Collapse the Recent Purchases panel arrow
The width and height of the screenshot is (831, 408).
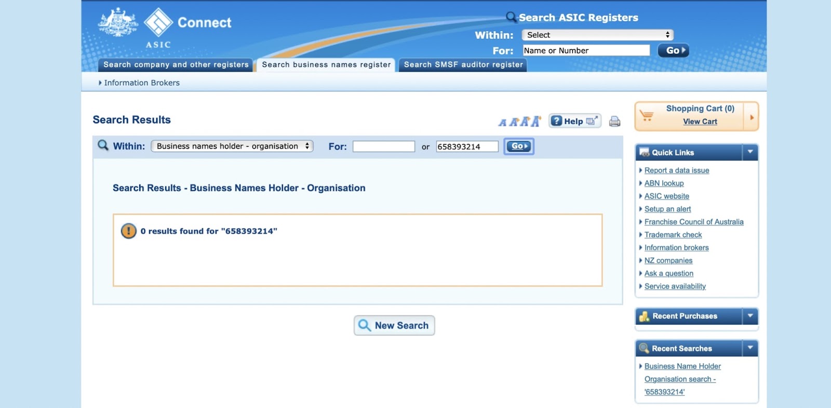tap(750, 316)
